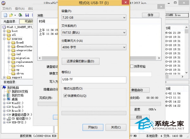Click 还原设备的默认值(D) button
The height and width of the screenshot is (139, 190).
[80, 61]
